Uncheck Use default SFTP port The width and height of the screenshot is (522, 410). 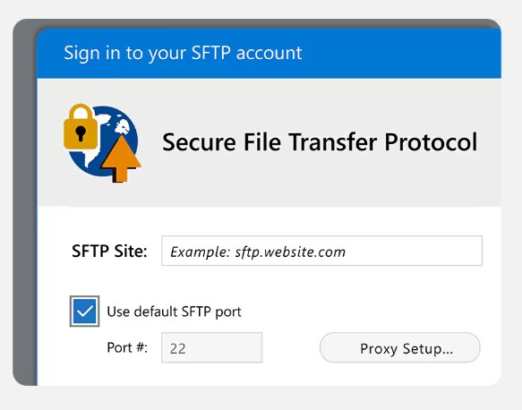click(x=84, y=312)
